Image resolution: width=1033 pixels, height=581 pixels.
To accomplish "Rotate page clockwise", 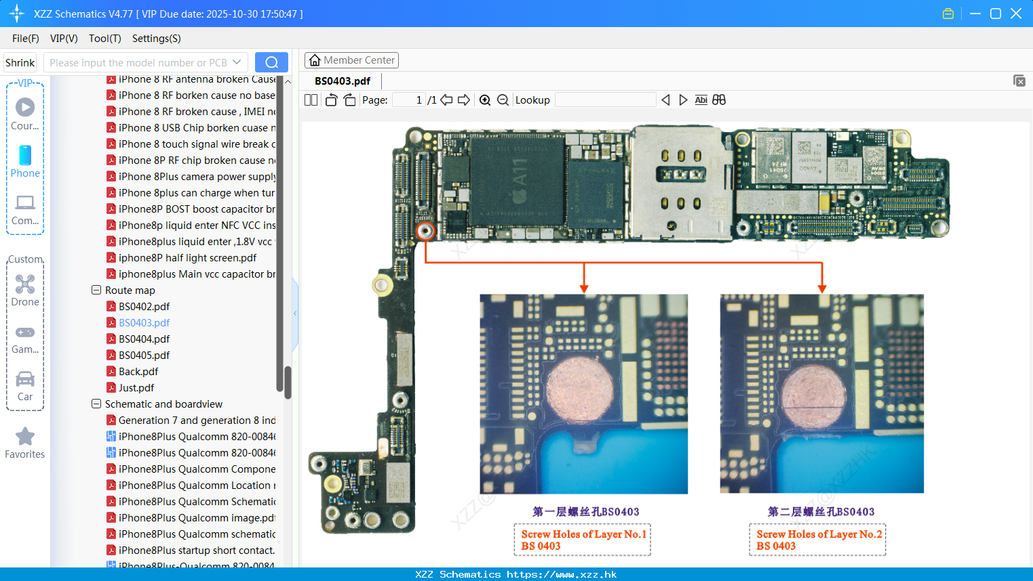I will 349,100.
